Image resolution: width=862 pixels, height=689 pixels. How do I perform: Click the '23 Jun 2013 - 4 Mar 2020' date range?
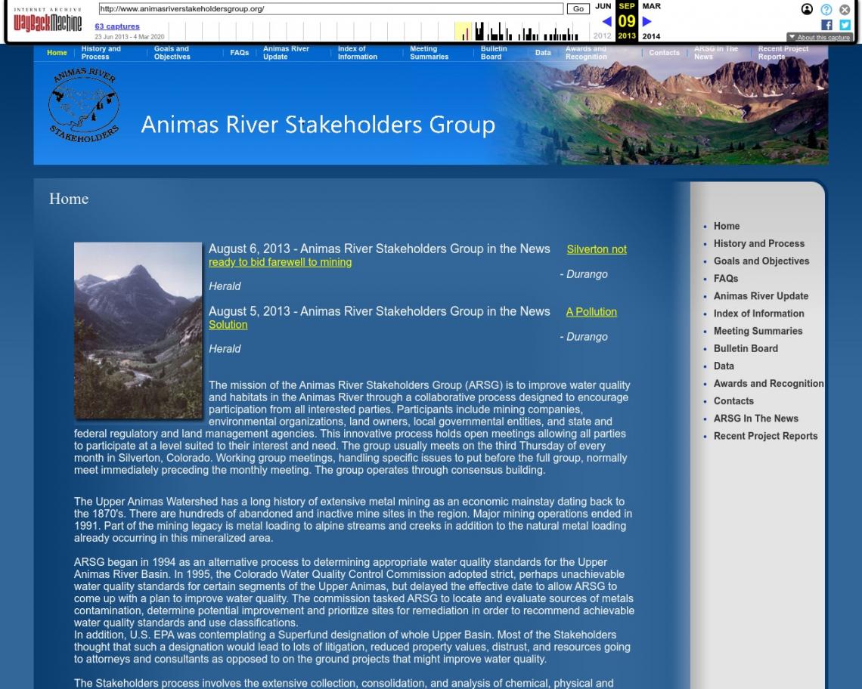(x=129, y=37)
